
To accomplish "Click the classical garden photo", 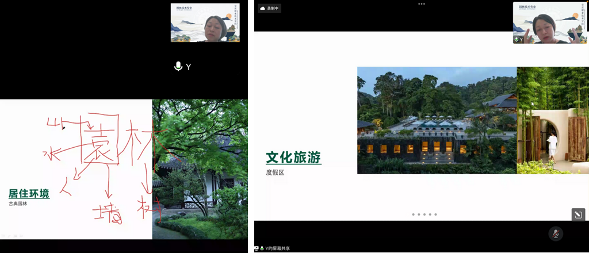I will coord(200,169).
